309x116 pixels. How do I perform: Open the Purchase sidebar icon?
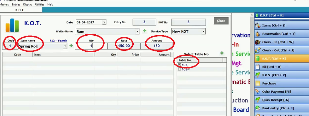[258, 83]
